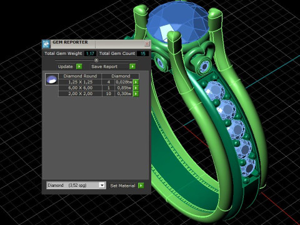Click the Update button label
This screenshot has width=300, height=225.
[66, 66]
